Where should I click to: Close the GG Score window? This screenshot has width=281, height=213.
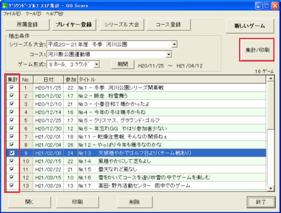point(275,5)
